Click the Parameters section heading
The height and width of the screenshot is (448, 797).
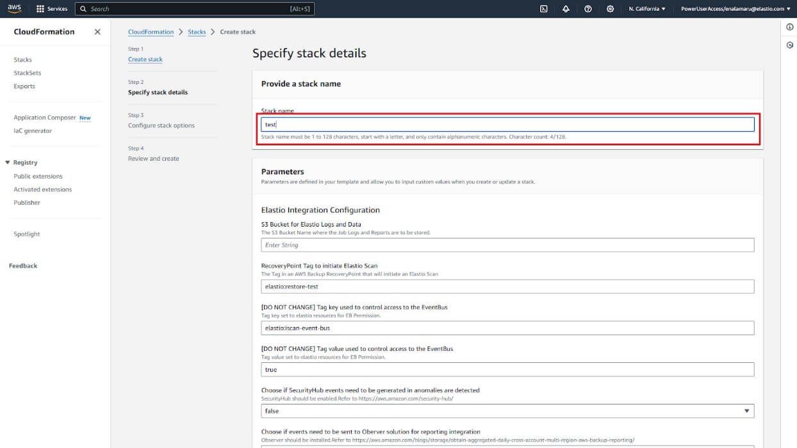coord(283,172)
